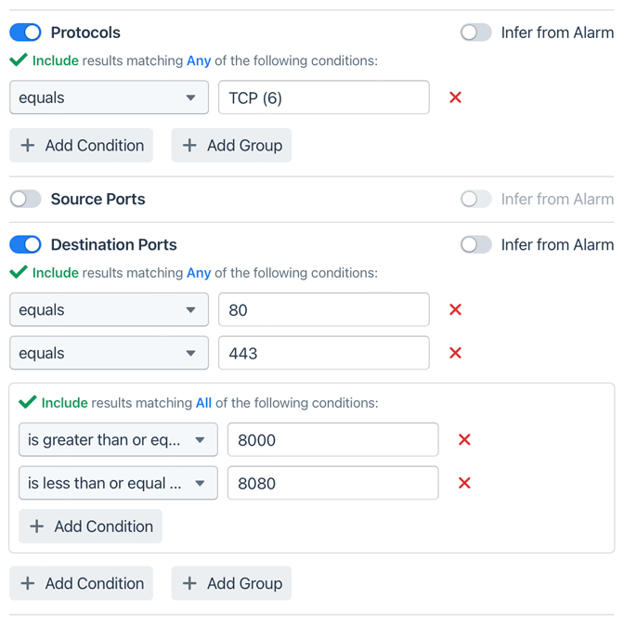Open the 'is less than or equal' dropdown
The width and height of the screenshot is (624, 624).
pos(118,483)
